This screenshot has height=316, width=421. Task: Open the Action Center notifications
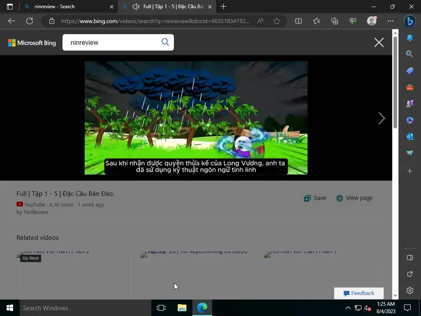tap(407, 308)
